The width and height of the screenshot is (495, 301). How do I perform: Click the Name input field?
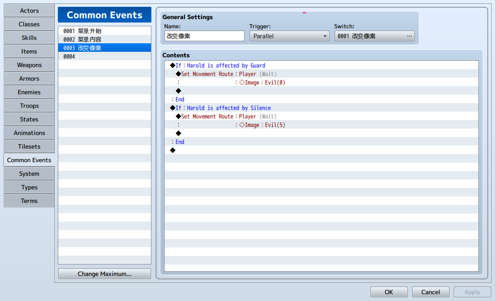204,36
